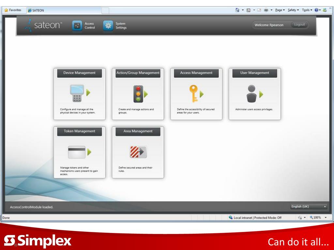
Task: Click 'Manage tokens and other mechanisms' description
Action: coord(79,171)
